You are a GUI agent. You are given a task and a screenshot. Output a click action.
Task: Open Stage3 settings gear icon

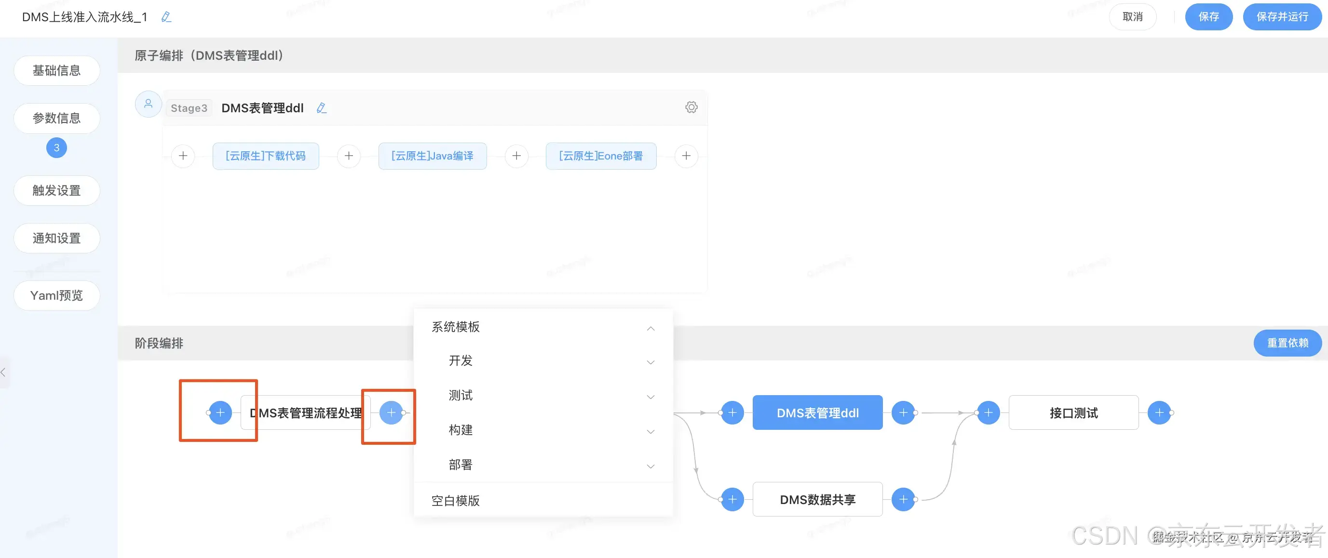pos(691,107)
